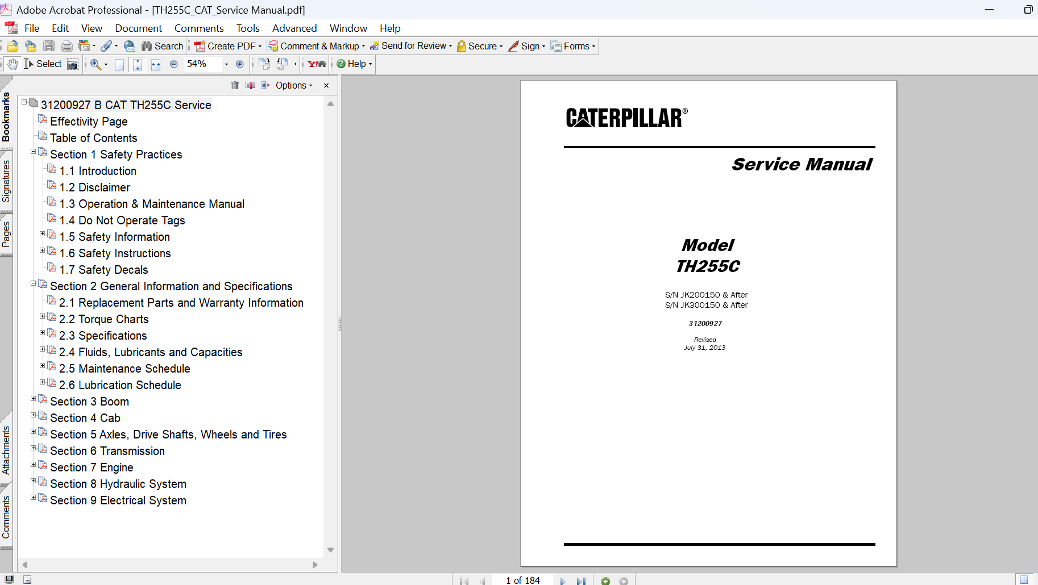This screenshot has width=1038, height=585.
Task: Click the zoom out minus button
Action: [x=174, y=64]
